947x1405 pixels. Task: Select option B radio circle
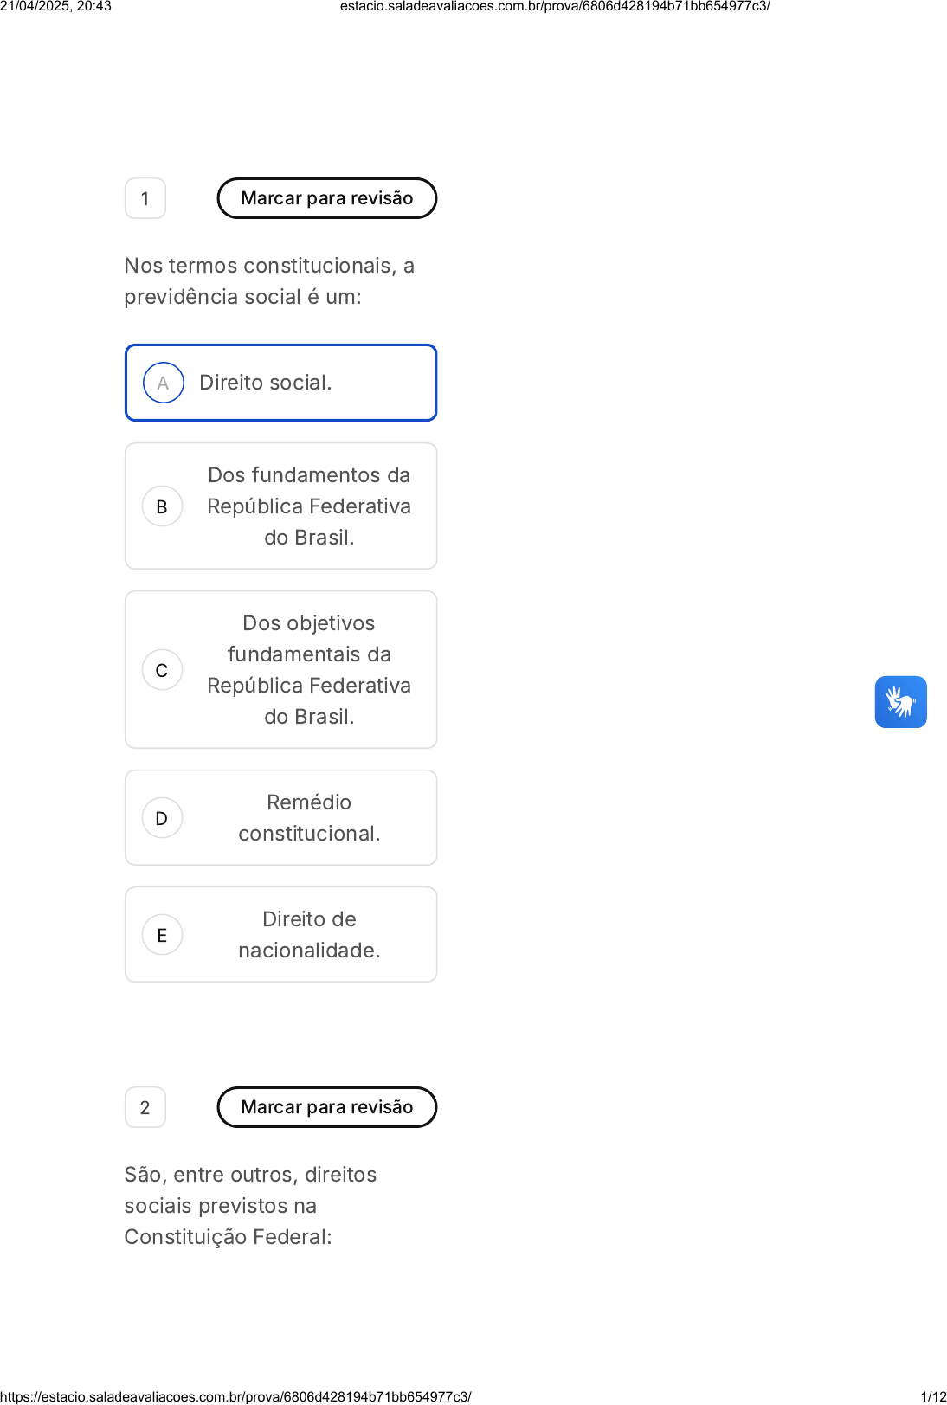(162, 506)
